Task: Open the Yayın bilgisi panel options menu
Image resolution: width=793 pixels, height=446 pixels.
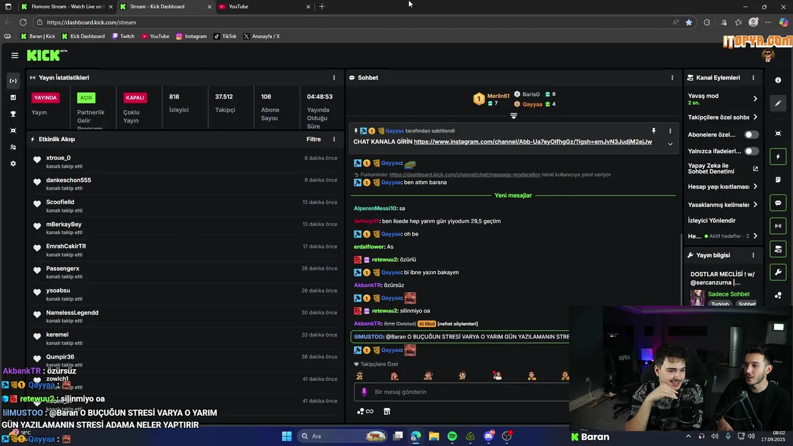Action: [753, 255]
